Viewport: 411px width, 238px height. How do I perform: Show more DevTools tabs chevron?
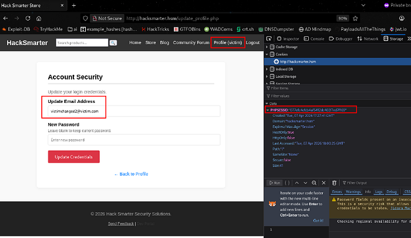(x=409, y=39)
